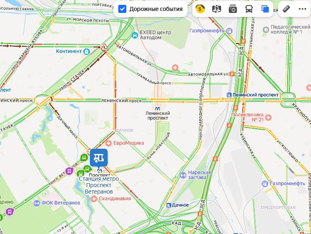Expand the three-dots more menu
This screenshot has height=234, width=311.
[302, 9]
